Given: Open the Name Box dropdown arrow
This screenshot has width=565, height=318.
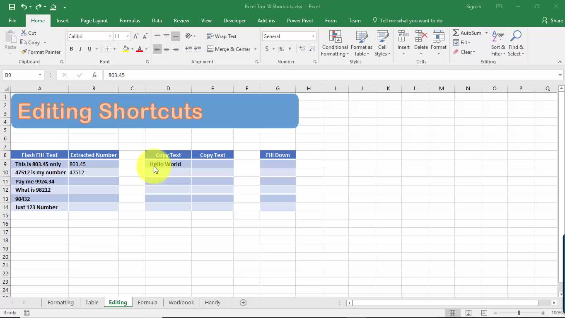Looking at the screenshot, I should click(x=40, y=75).
